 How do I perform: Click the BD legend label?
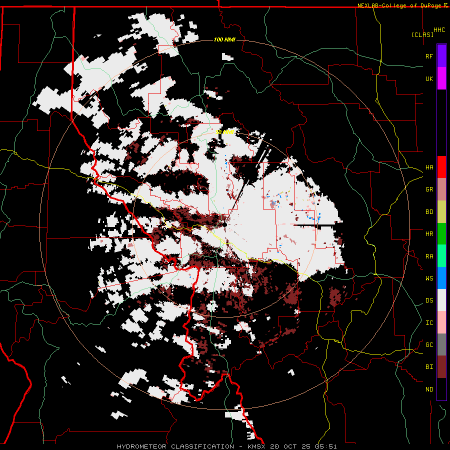429,212
